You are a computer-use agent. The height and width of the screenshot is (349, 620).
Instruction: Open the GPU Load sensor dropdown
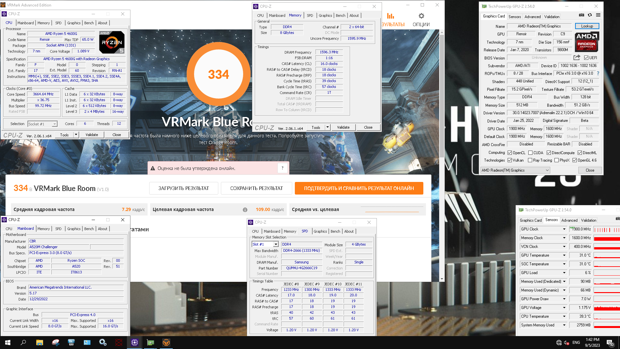(x=564, y=273)
